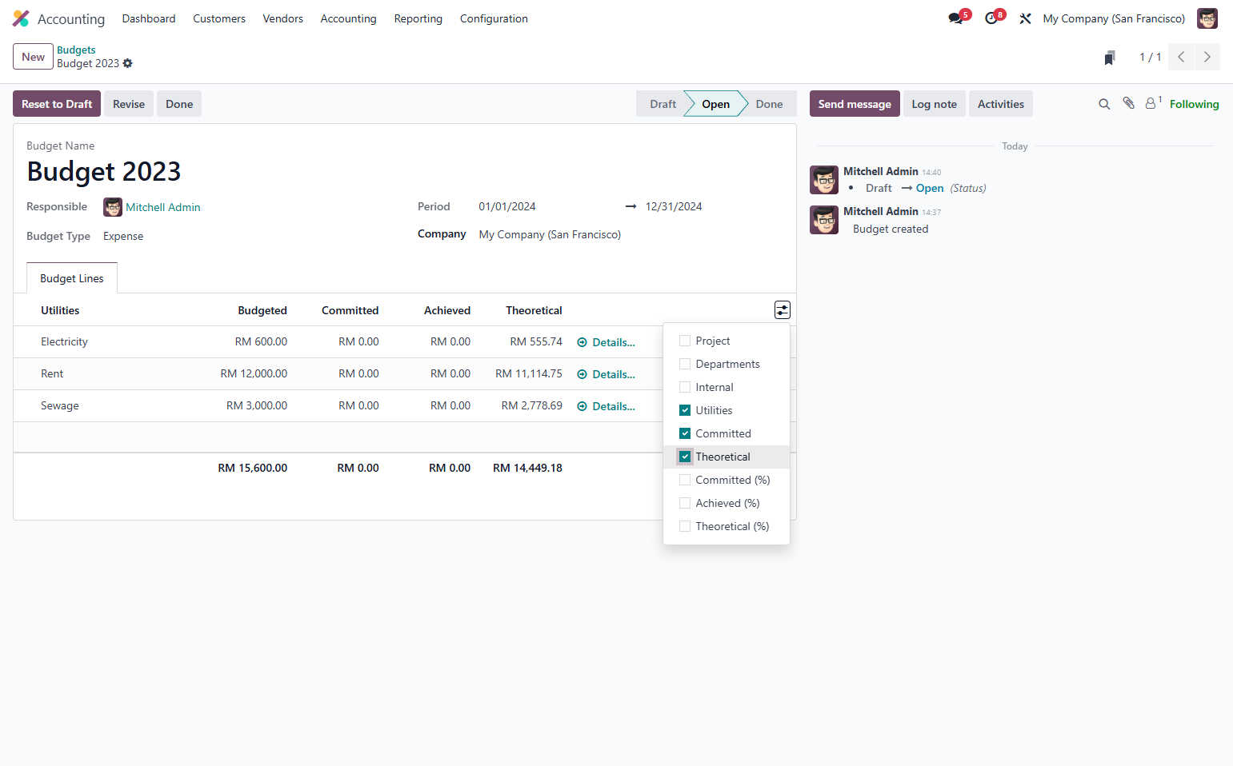Enable the Project column checkbox

pos(685,341)
